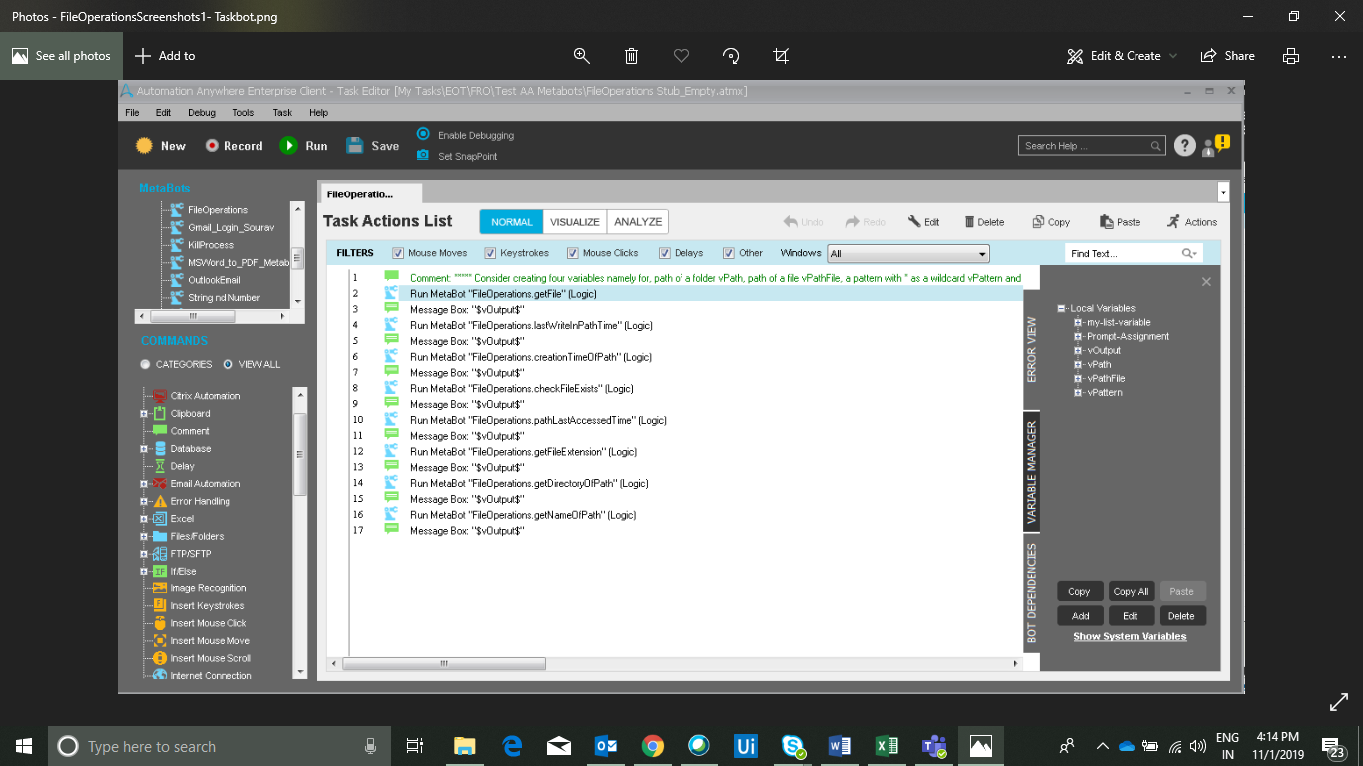Viewport: 1363px width, 766px height.
Task: Expand the vPathFile variable node
Action: [x=1078, y=379]
